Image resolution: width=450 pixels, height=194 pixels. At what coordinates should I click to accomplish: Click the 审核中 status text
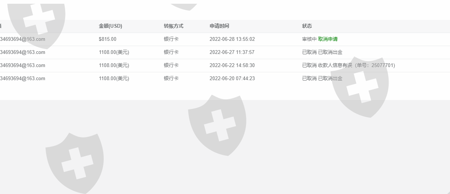coord(309,39)
